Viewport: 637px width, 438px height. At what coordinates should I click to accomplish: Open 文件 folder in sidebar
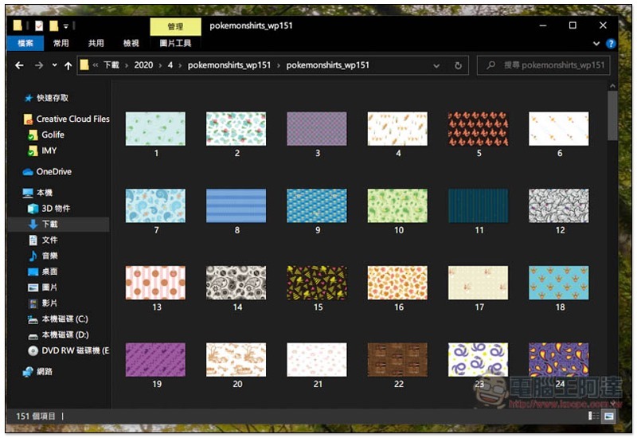click(43, 241)
